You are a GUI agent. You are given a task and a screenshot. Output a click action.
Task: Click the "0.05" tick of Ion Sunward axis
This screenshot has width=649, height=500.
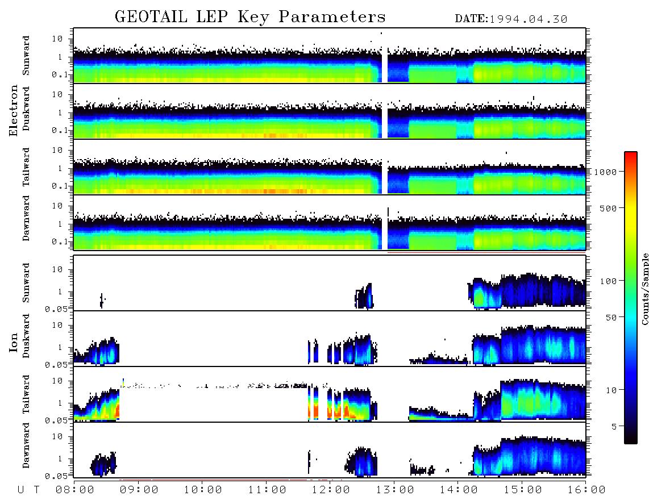tap(56, 309)
